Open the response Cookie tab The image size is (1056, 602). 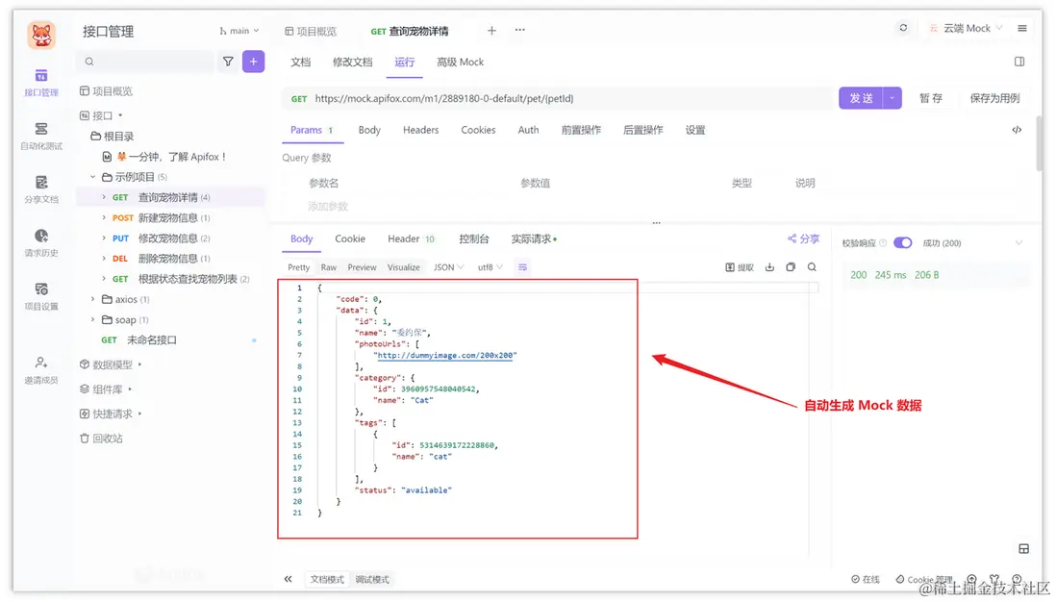click(x=350, y=239)
